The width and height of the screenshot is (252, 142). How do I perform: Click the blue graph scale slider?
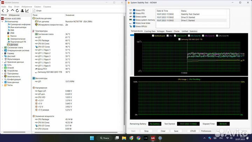pos(132,35)
